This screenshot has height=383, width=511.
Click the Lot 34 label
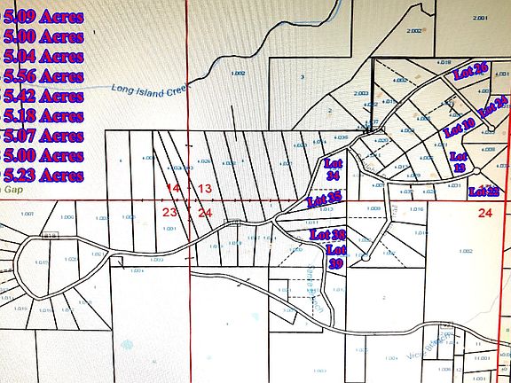tap(333, 169)
